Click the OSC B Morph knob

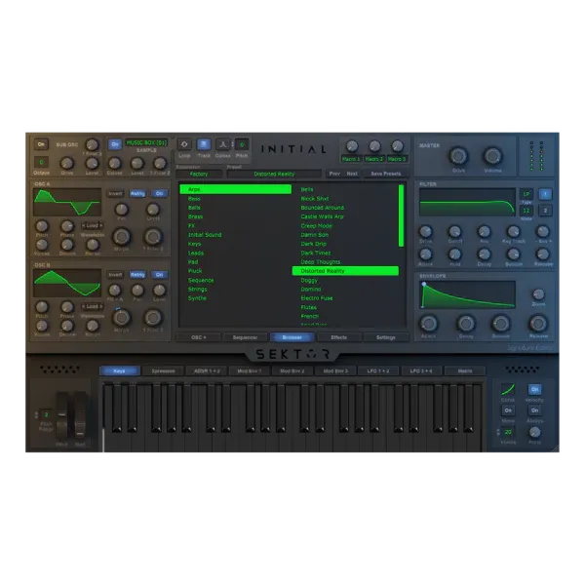point(121,318)
